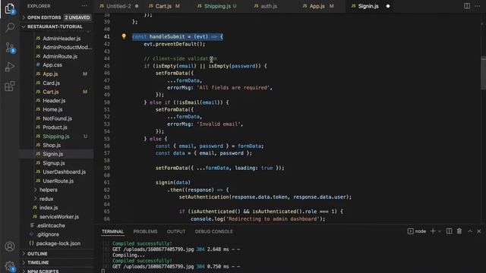Switch to the Cart.js editor tab
Viewport: 486px width, 273px height.
tap(164, 6)
